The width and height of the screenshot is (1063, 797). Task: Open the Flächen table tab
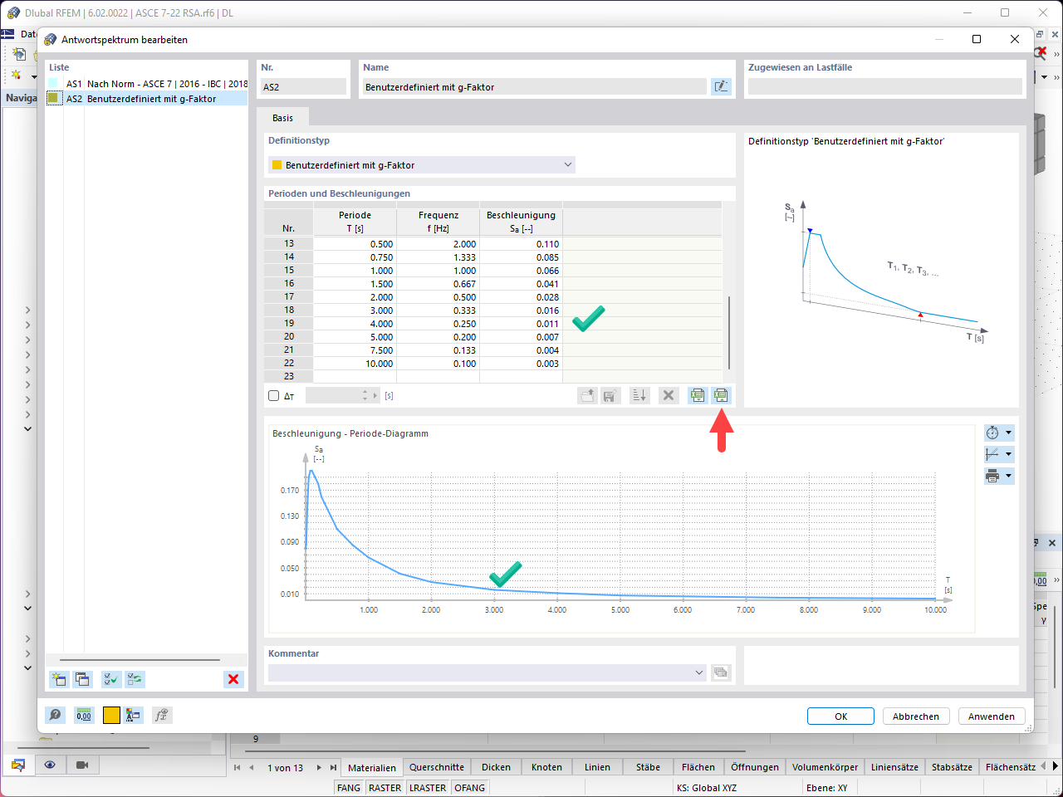coord(698,767)
